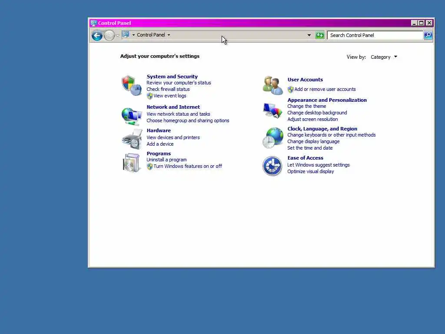
Task: Select Change desktop background
Action: tap(317, 113)
